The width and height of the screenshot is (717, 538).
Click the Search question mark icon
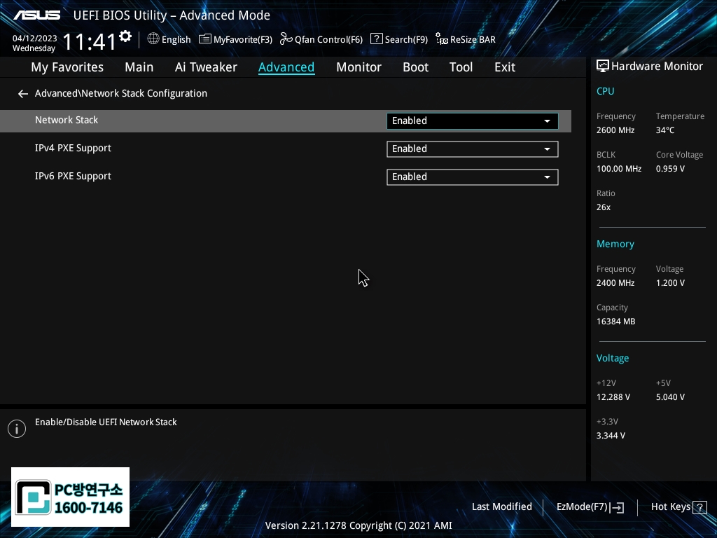376,39
